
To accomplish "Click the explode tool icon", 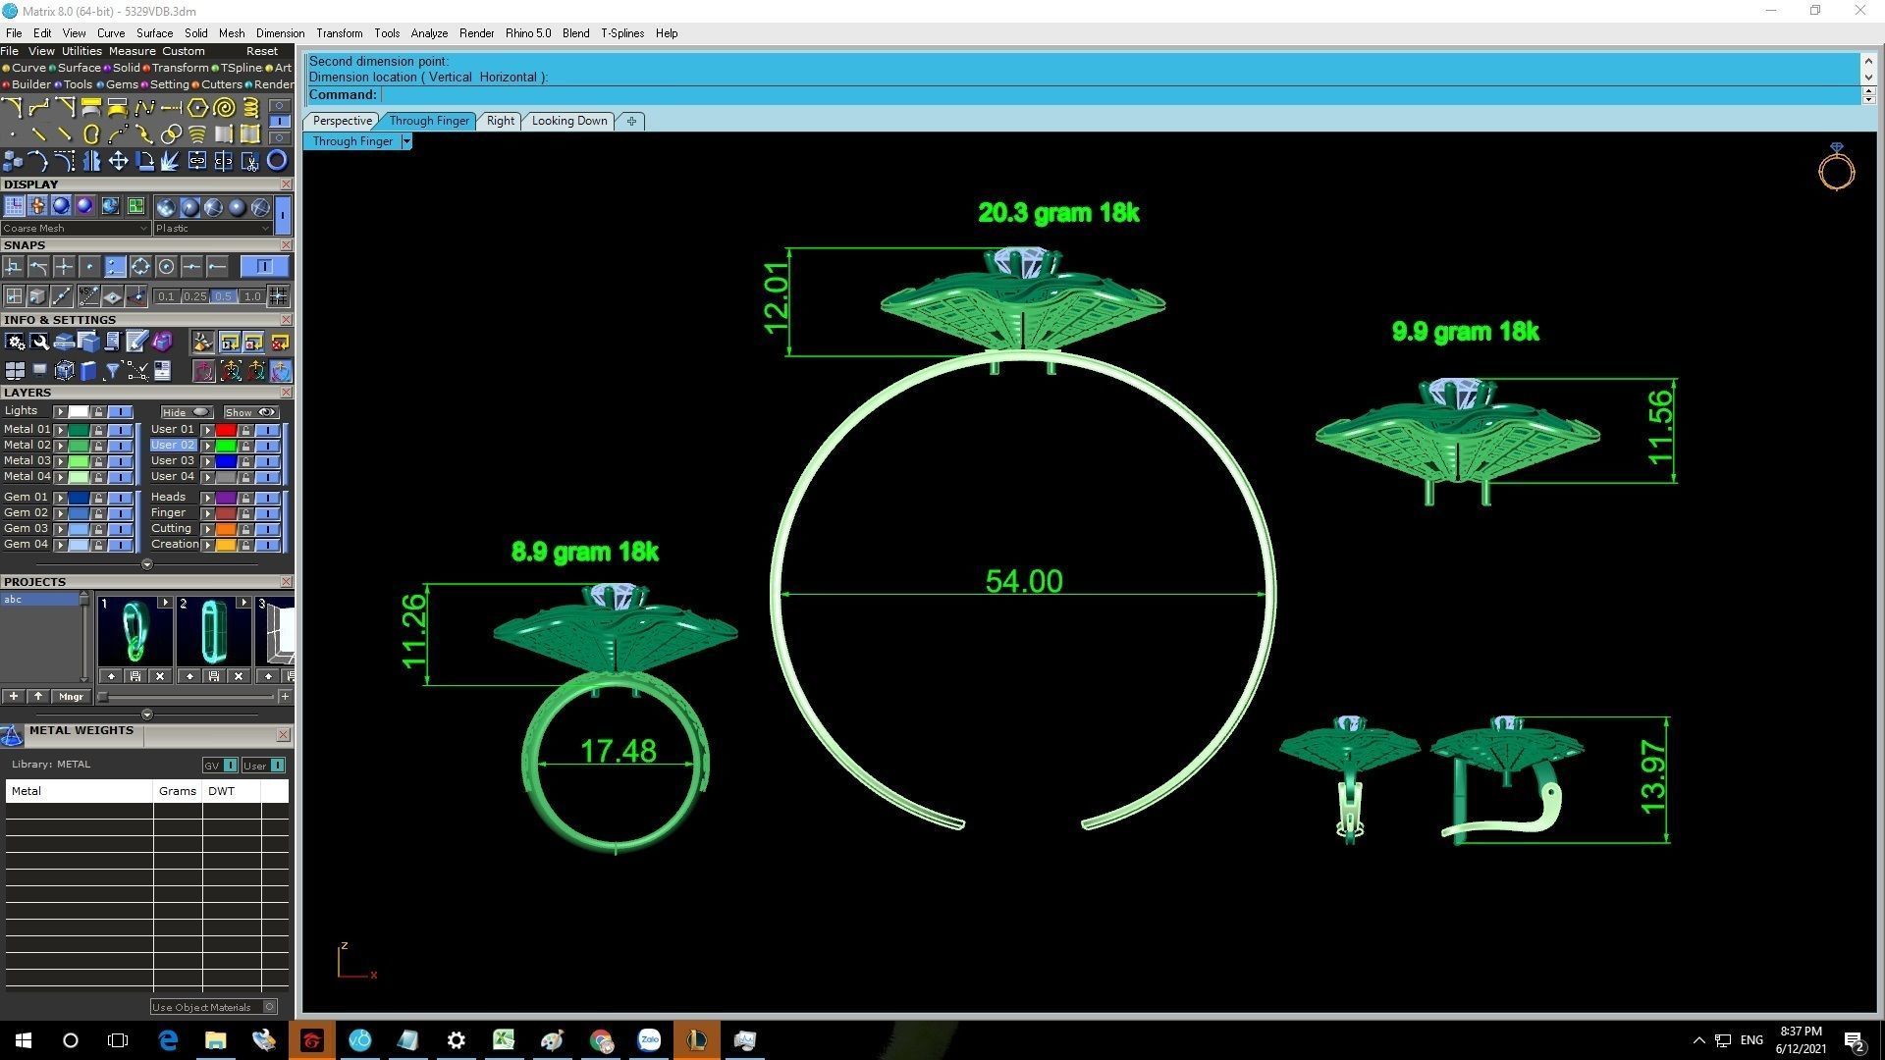I will pyautogui.click(x=170, y=161).
